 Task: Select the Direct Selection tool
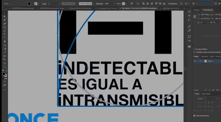[4, 16]
